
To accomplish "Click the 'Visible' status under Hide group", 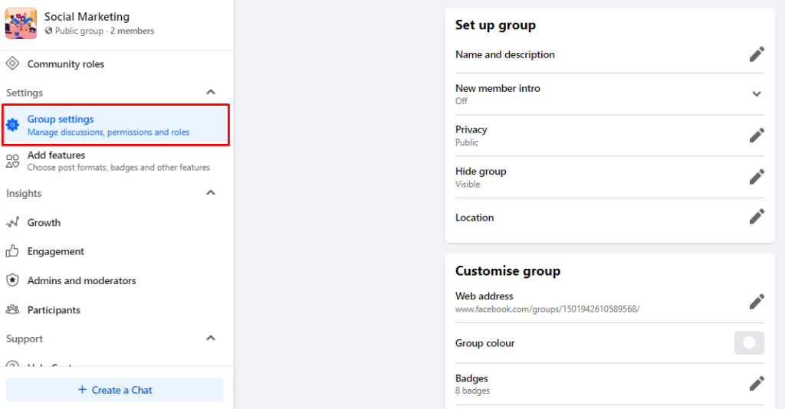I will [468, 184].
